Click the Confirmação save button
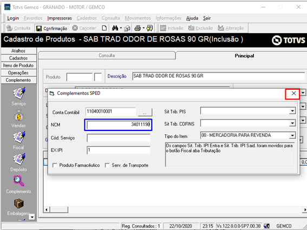307x230 pixels. pyautogui.click(x=52, y=28)
